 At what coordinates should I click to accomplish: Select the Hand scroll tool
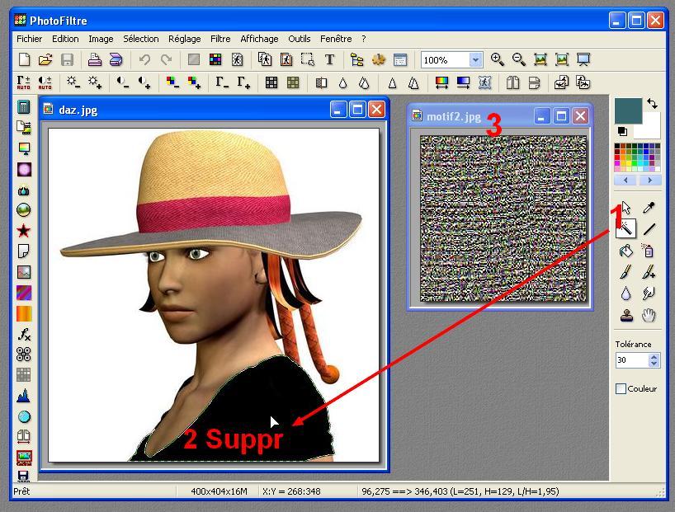[649, 316]
